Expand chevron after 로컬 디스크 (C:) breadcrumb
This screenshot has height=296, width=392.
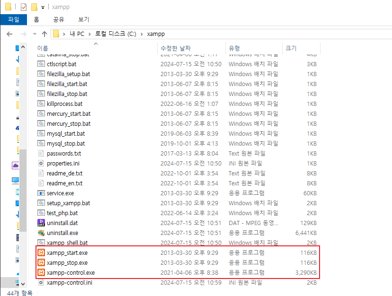(x=142, y=34)
